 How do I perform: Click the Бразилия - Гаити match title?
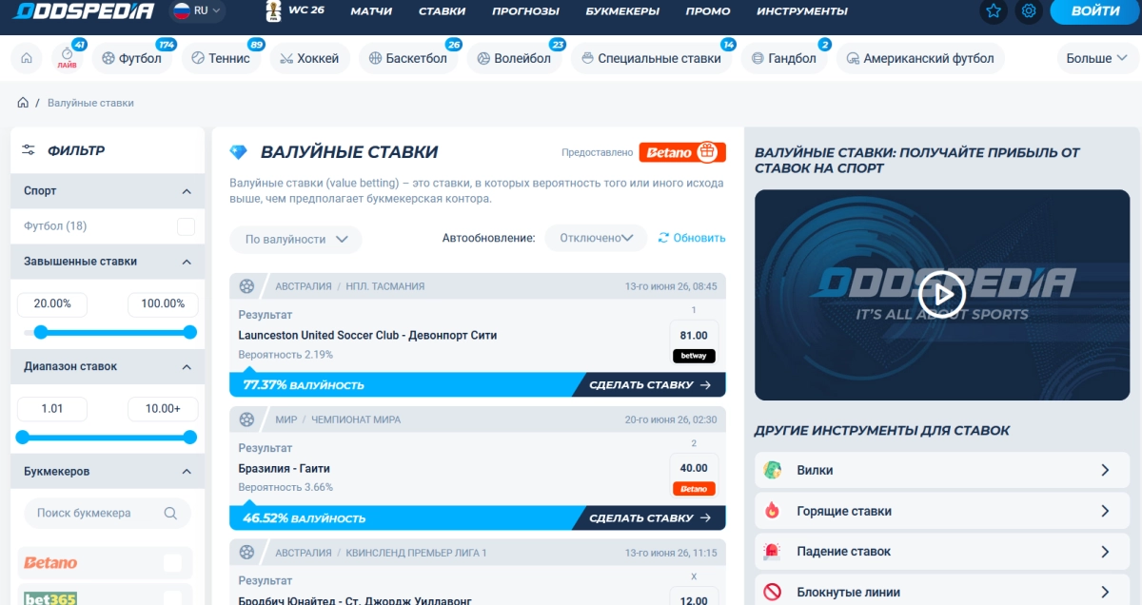pyautogui.click(x=285, y=468)
